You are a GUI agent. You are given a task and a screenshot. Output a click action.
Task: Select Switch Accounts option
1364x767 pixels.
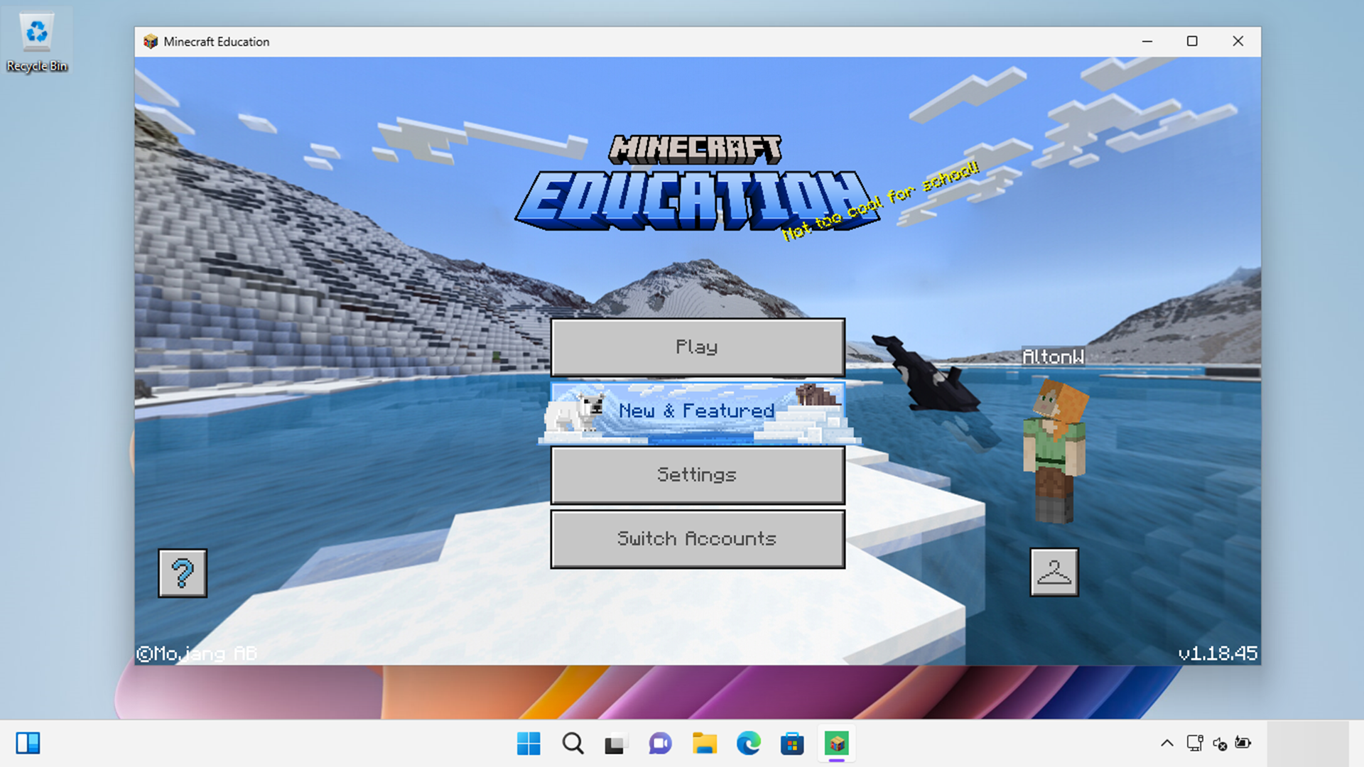pos(697,538)
